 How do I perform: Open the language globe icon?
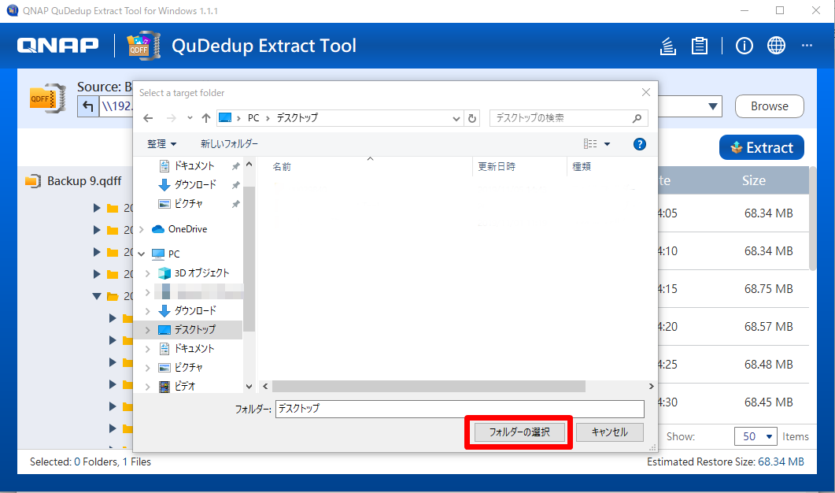click(x=776, y=46)
